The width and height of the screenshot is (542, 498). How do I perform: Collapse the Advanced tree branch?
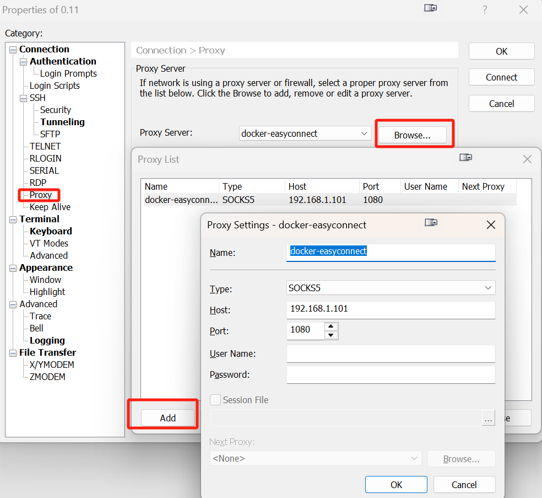12,304
